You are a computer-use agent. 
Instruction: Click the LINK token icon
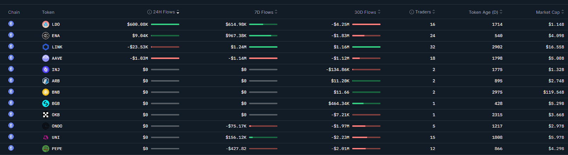tap(45, 47)
